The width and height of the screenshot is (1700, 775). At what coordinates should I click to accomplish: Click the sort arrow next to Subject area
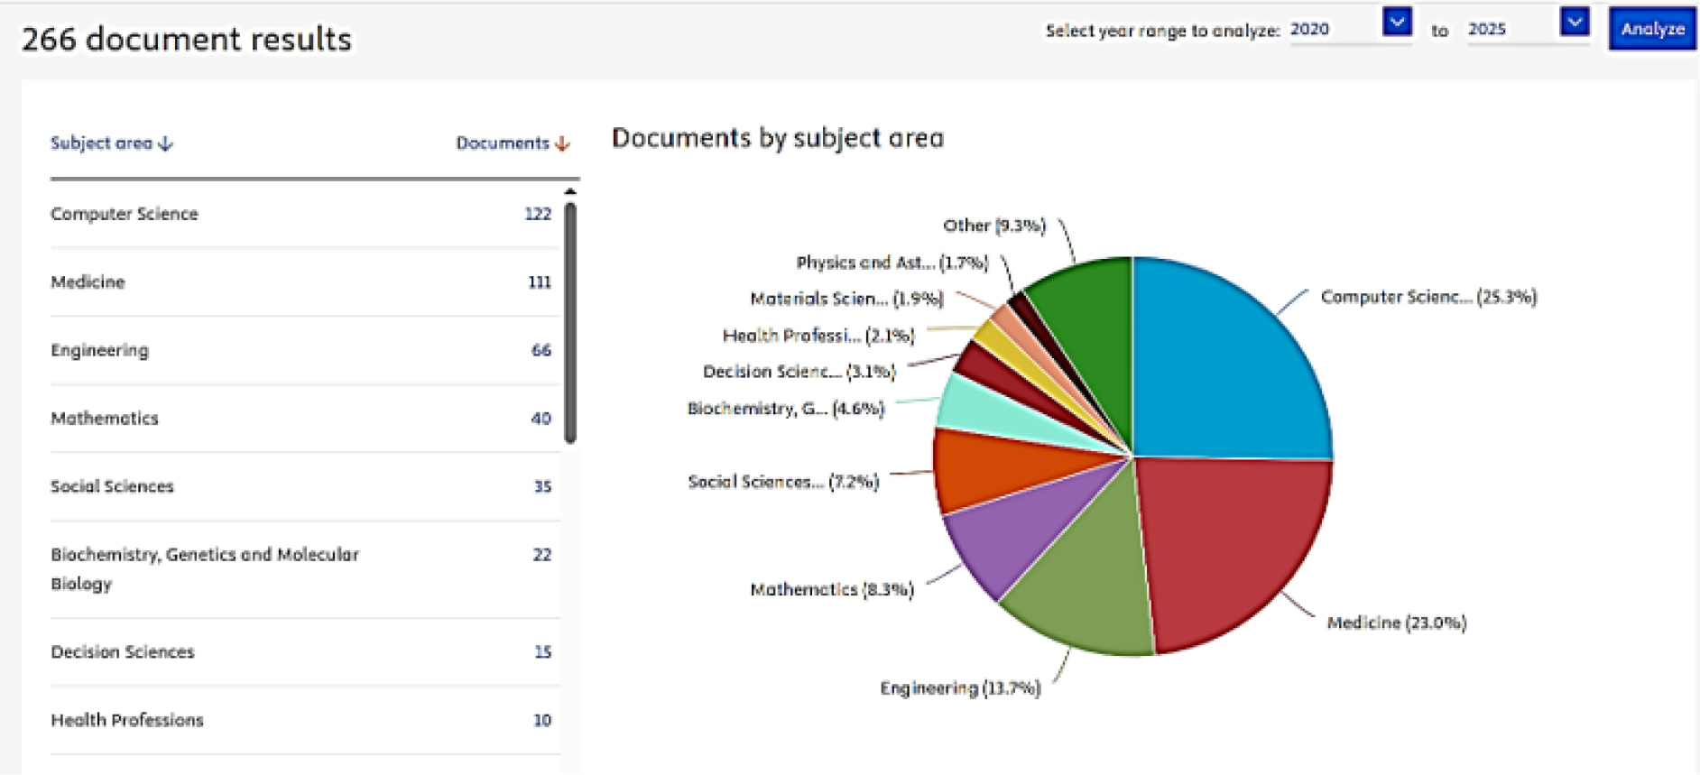tap(165, 143)
